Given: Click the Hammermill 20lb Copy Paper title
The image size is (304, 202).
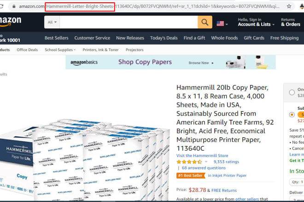Looking at the screenshot, I should click(225, 118).
